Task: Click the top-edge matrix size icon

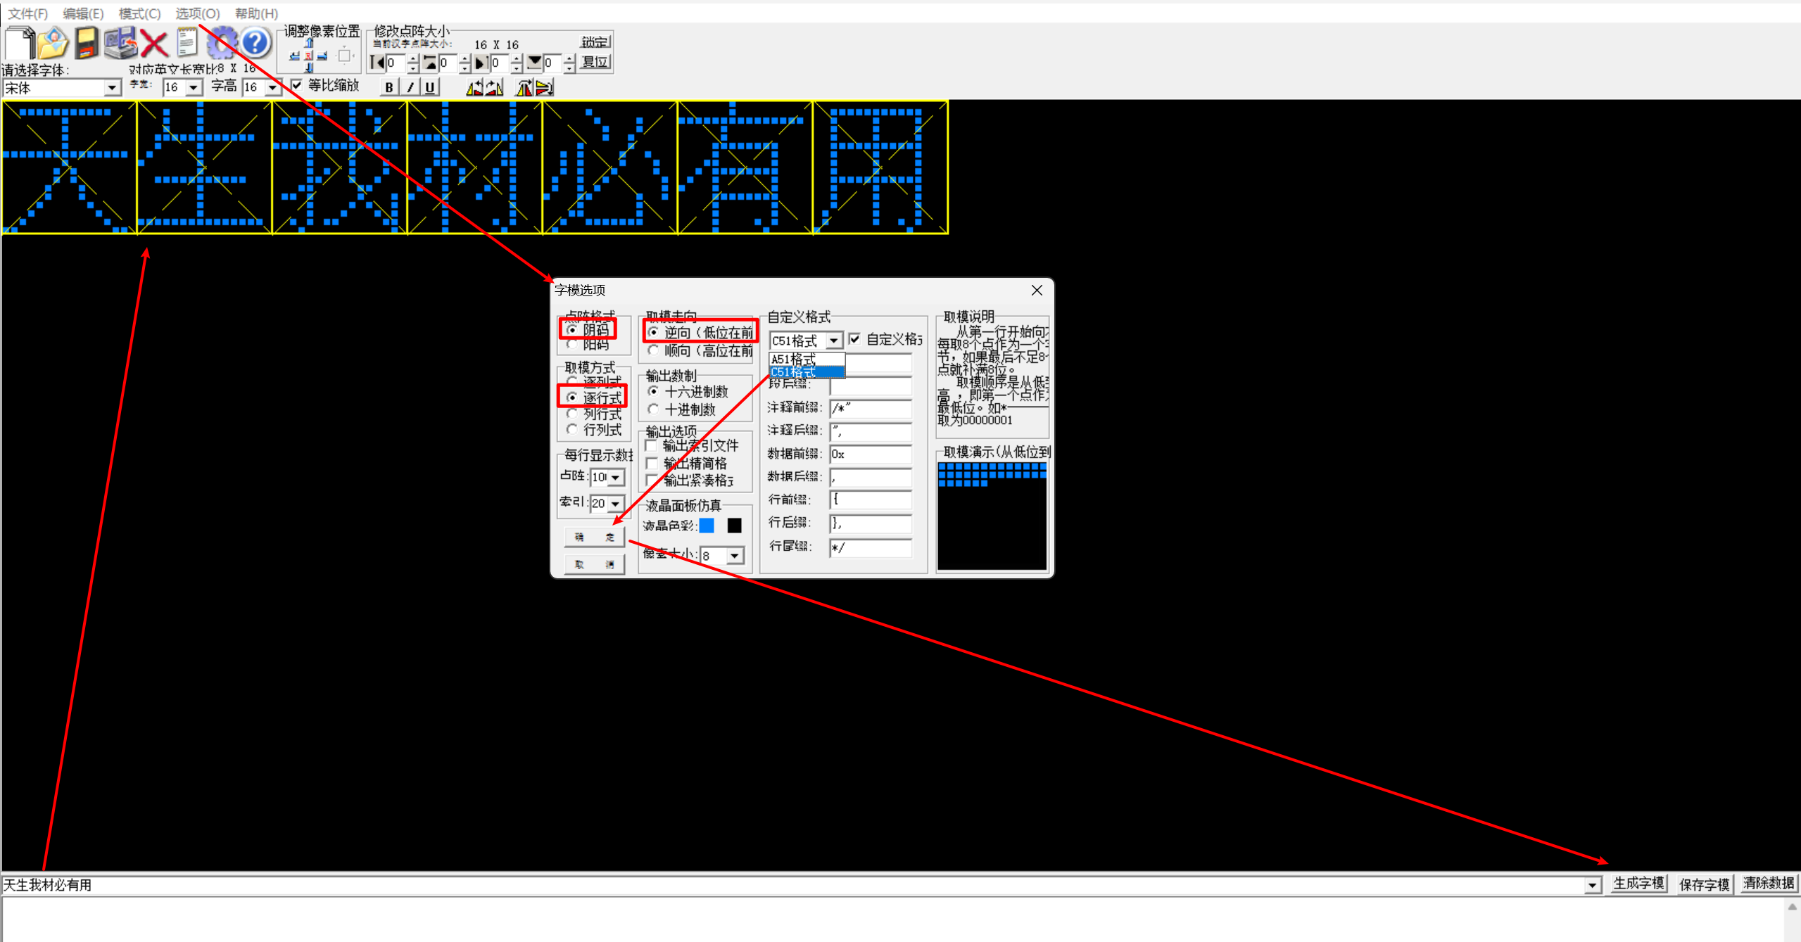Action: pyautogui.click(x=430, y=63)
